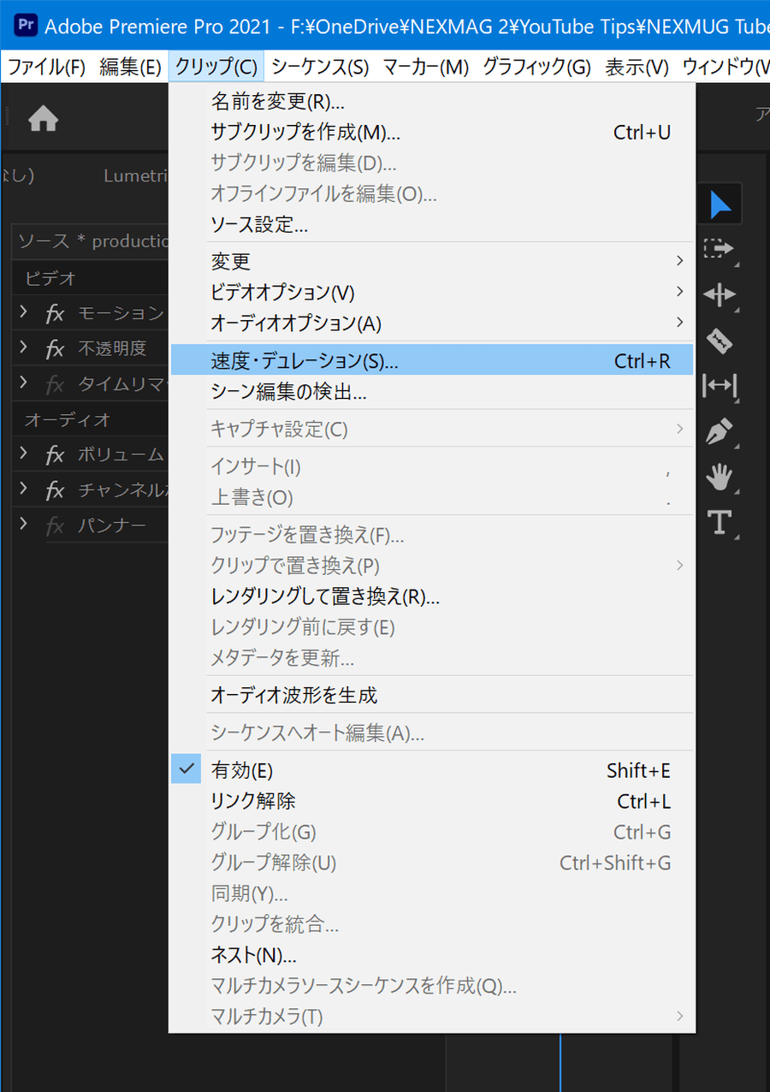Open the 編集(E) menu
This screenshot has height=1092, width=770.
130,66
